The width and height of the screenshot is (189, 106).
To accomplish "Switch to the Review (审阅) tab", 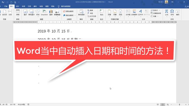I will 41,6.
